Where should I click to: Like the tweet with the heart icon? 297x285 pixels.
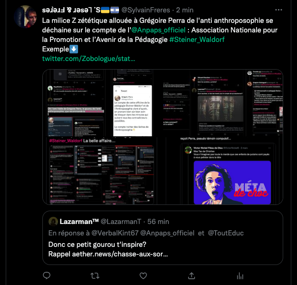pyautogui.click(x=143, y=276)
